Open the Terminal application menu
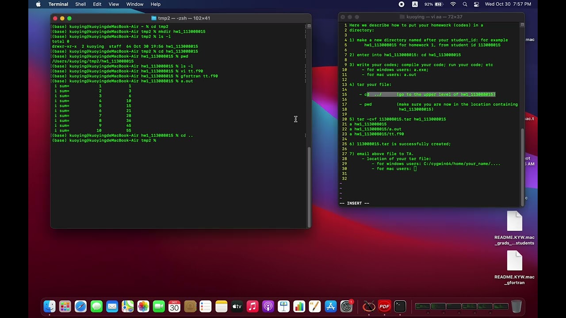The image size is (566, 318). click(x=58, y=4)
